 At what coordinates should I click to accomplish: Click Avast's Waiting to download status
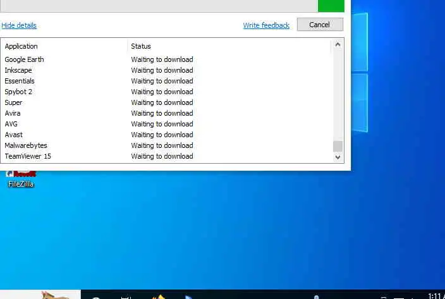pyautogui.click(x=162, y=135)
